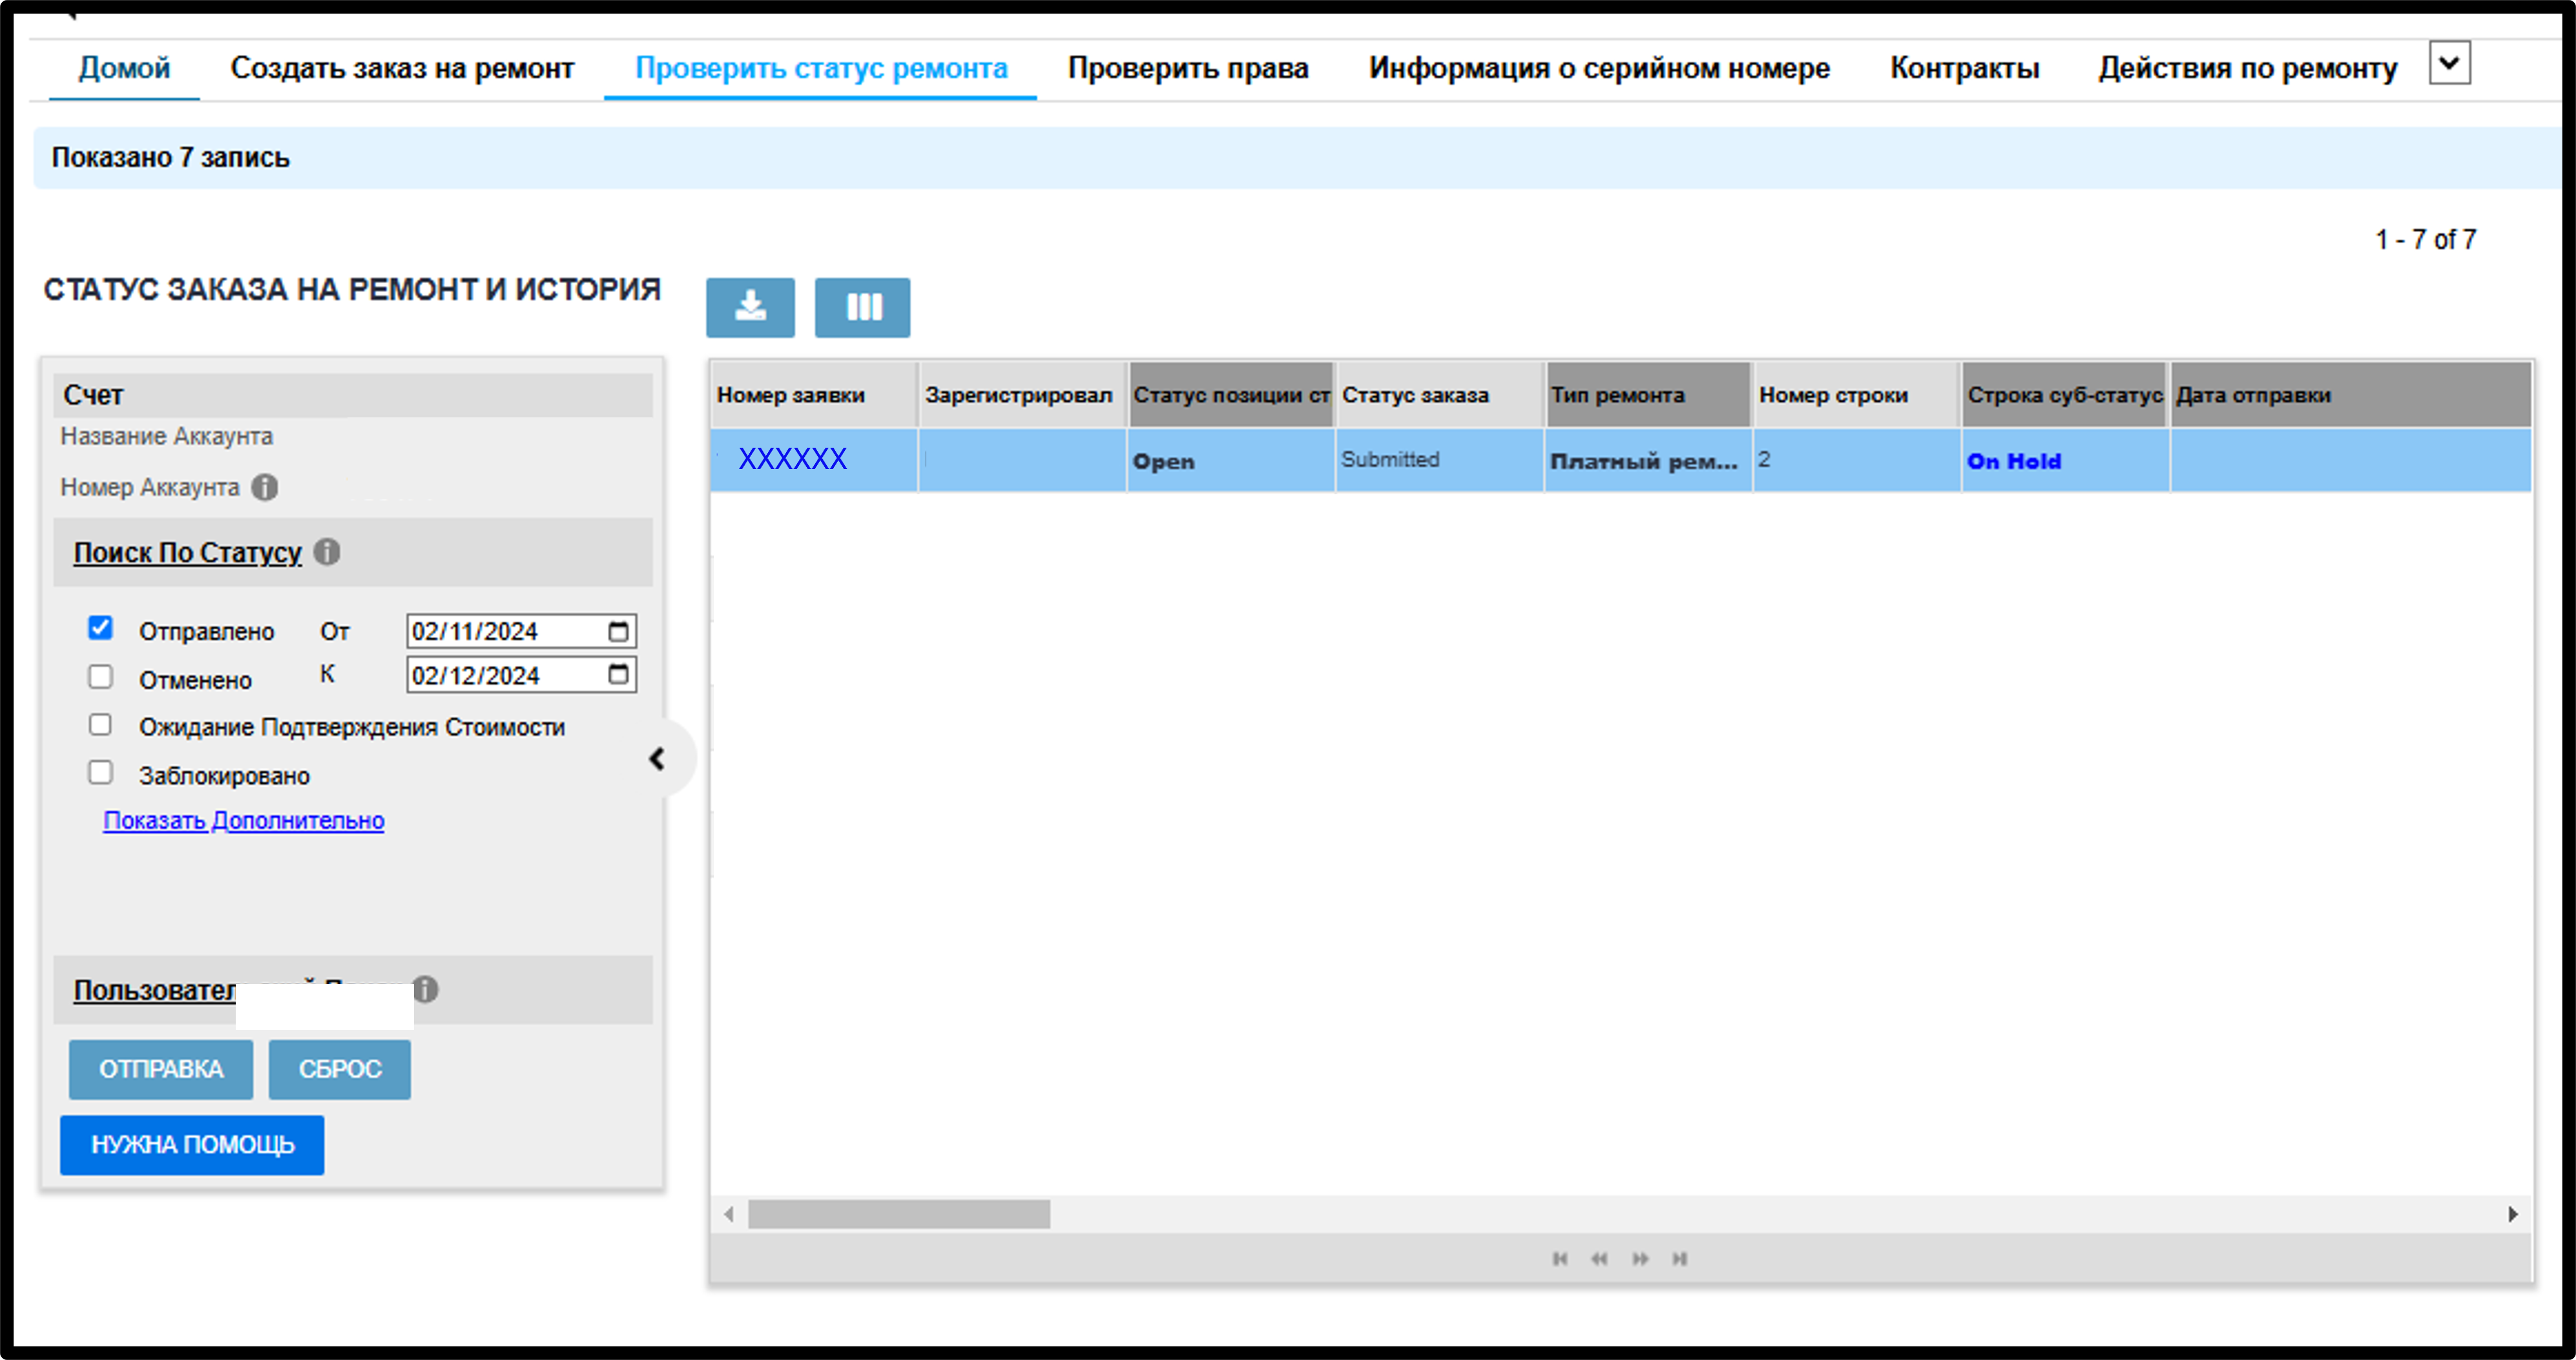2576x1360 pixels.
Task: Click the download/export icon button
Action: [x=750, y=307]
